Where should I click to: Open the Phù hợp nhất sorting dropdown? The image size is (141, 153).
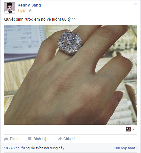pos(125,148)
